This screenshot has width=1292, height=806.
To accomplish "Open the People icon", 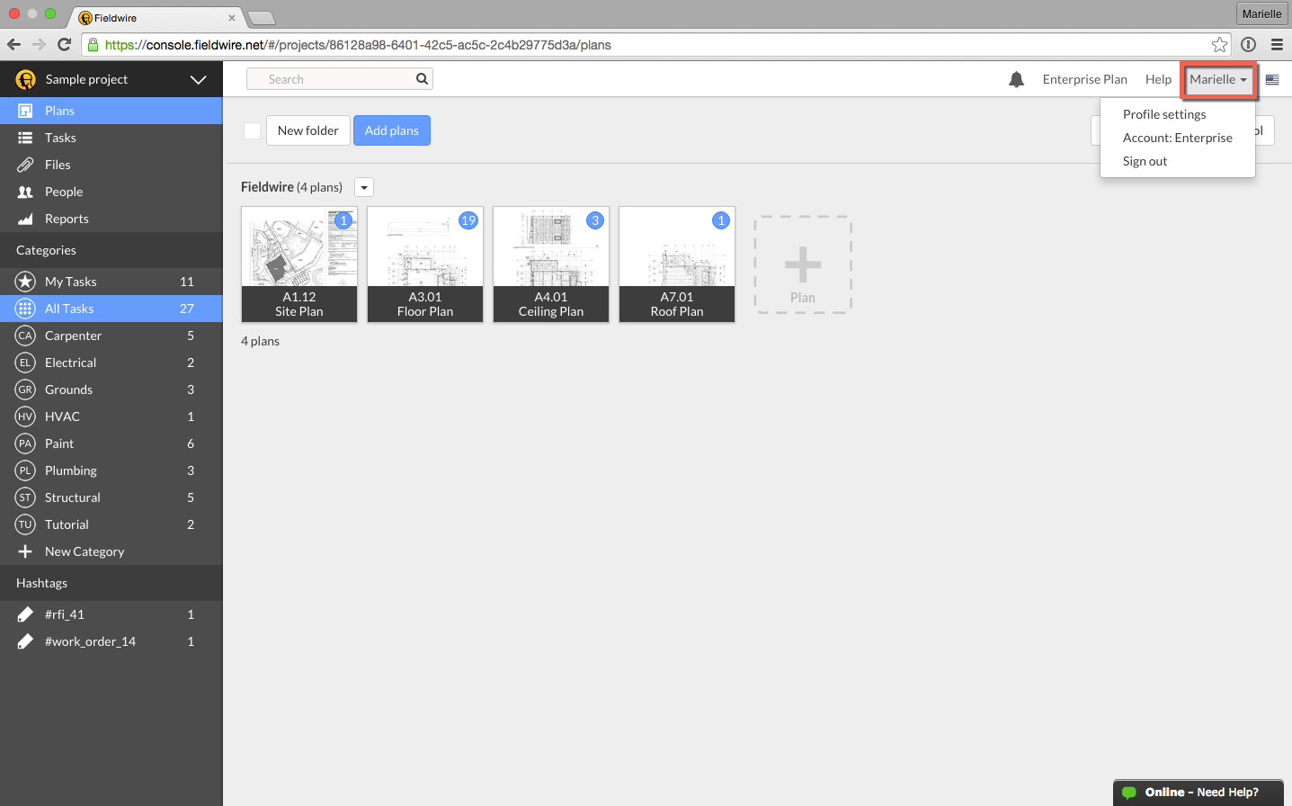I will click(x=25, y=192).
